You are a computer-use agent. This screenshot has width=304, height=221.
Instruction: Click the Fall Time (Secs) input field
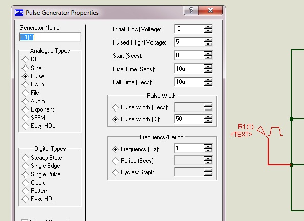click(x=189, y=82)
